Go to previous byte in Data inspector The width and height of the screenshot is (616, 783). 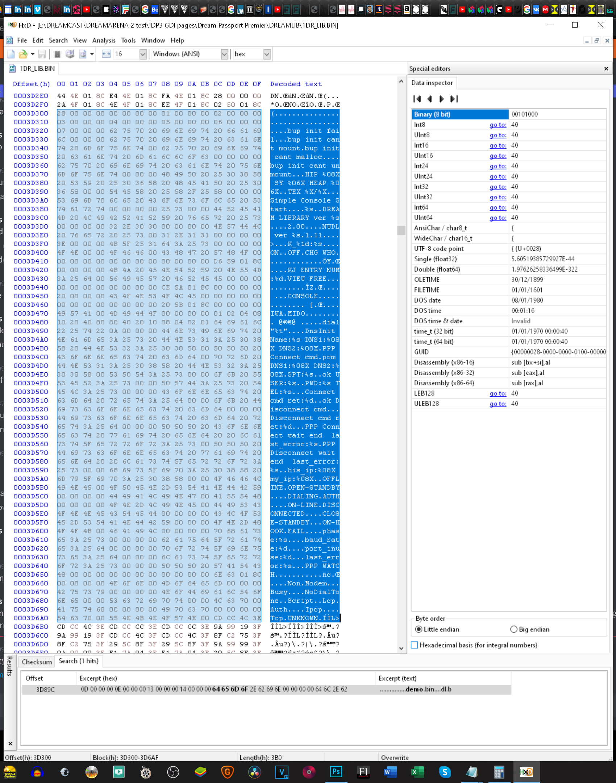(430, 99)
